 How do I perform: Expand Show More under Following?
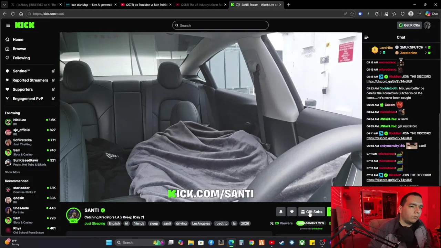tap(12, 172)
